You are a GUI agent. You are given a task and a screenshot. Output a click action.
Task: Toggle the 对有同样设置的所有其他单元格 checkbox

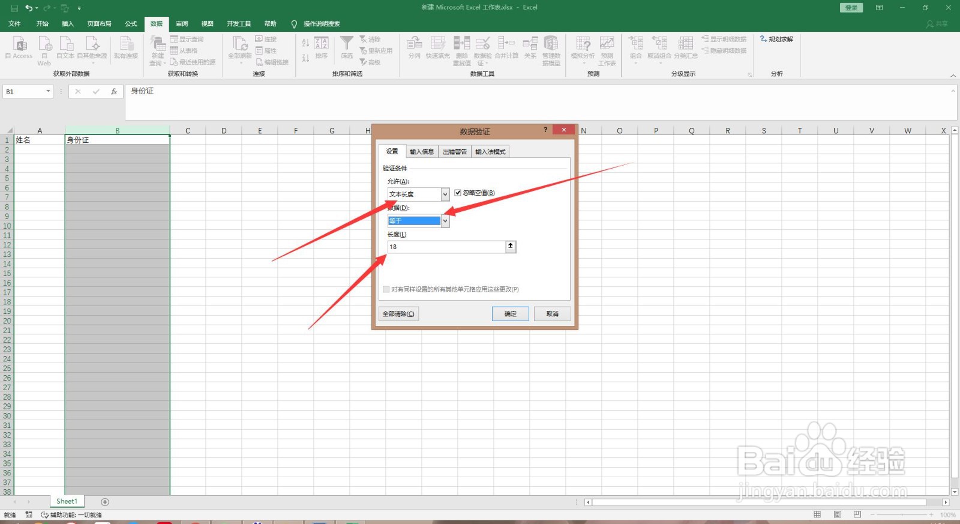tap(386, 289)
